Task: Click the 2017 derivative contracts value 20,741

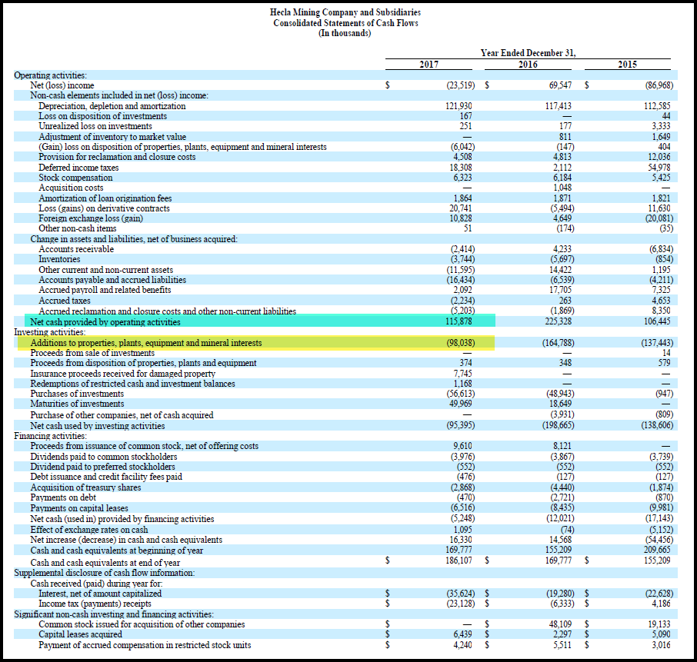Action: click(x=461, y=208)
